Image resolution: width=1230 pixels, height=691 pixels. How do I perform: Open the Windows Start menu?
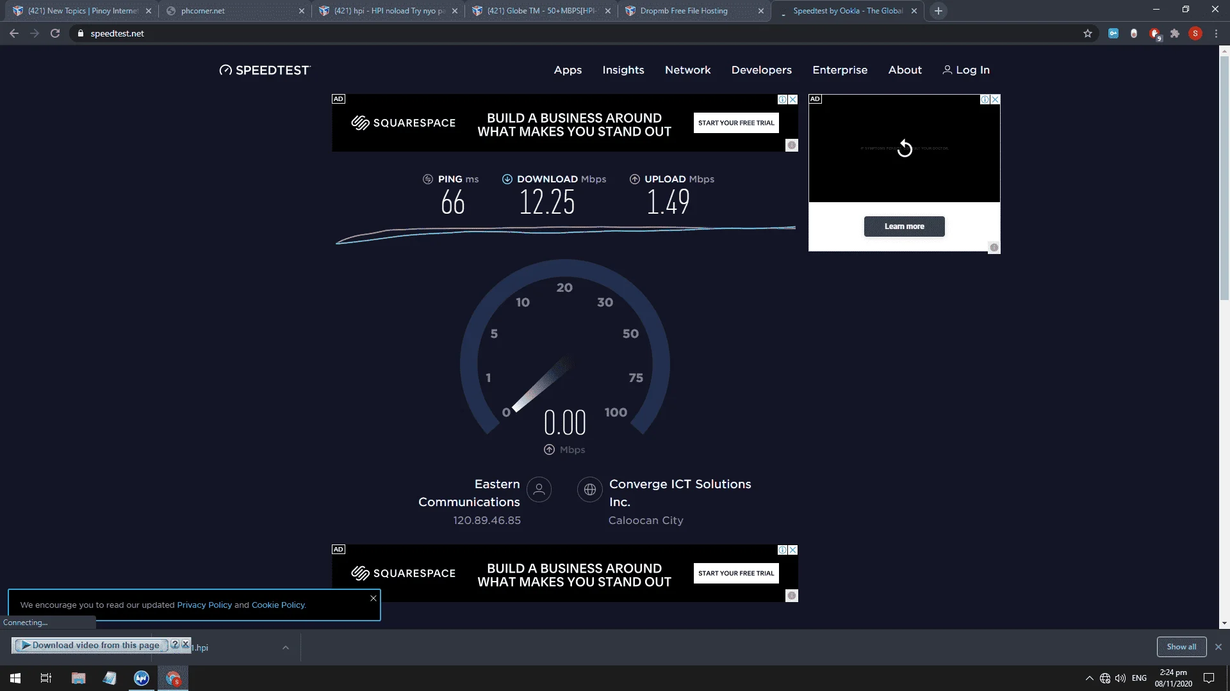coord(15,678)
